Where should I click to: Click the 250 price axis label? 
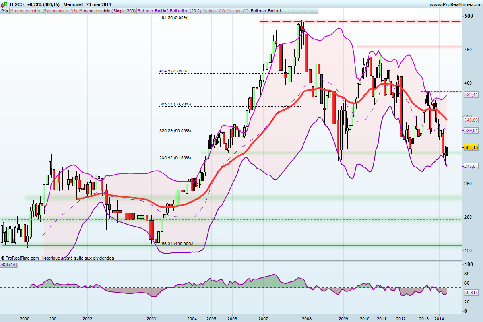pos(469,184)
